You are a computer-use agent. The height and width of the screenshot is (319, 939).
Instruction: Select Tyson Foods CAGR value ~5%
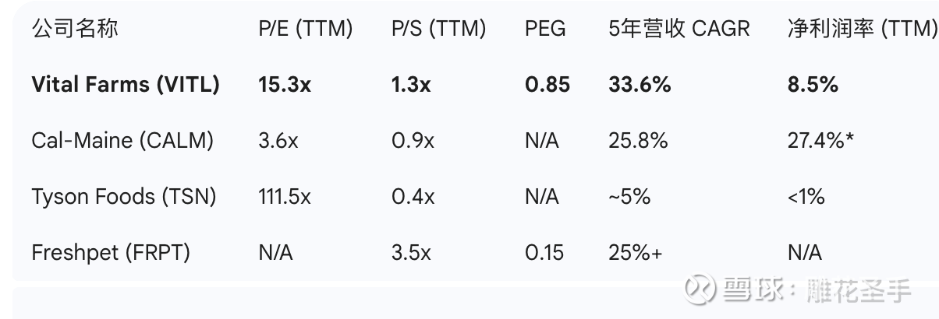click(x=629, y=197)
